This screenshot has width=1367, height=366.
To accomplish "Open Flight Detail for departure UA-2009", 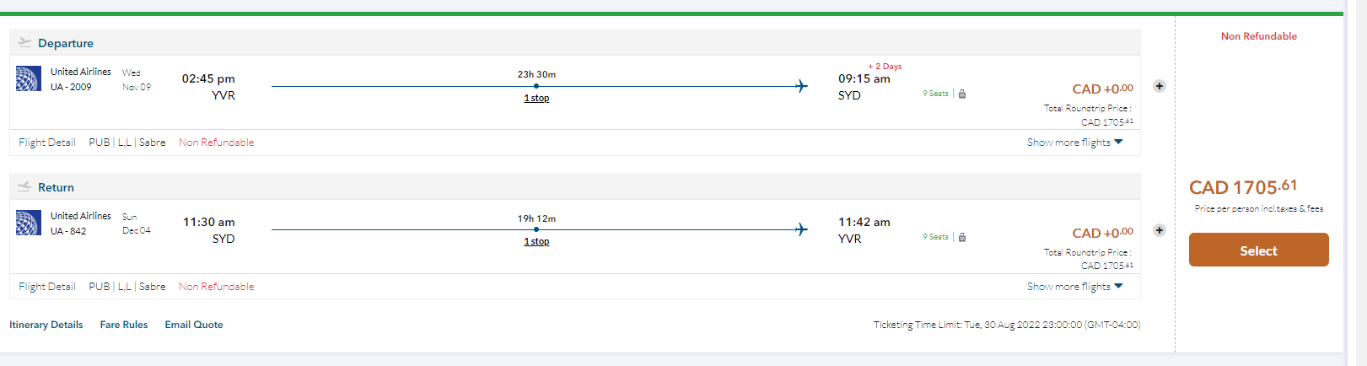I will click(47, 143).
